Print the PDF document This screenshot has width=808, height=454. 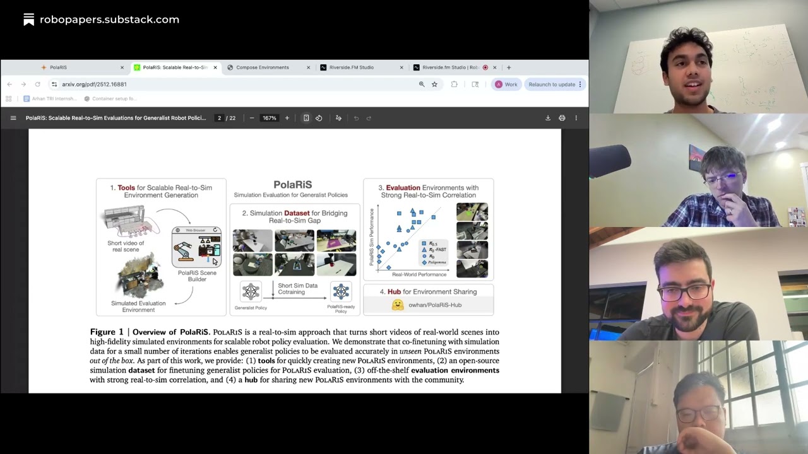click(x=562, y=118)
